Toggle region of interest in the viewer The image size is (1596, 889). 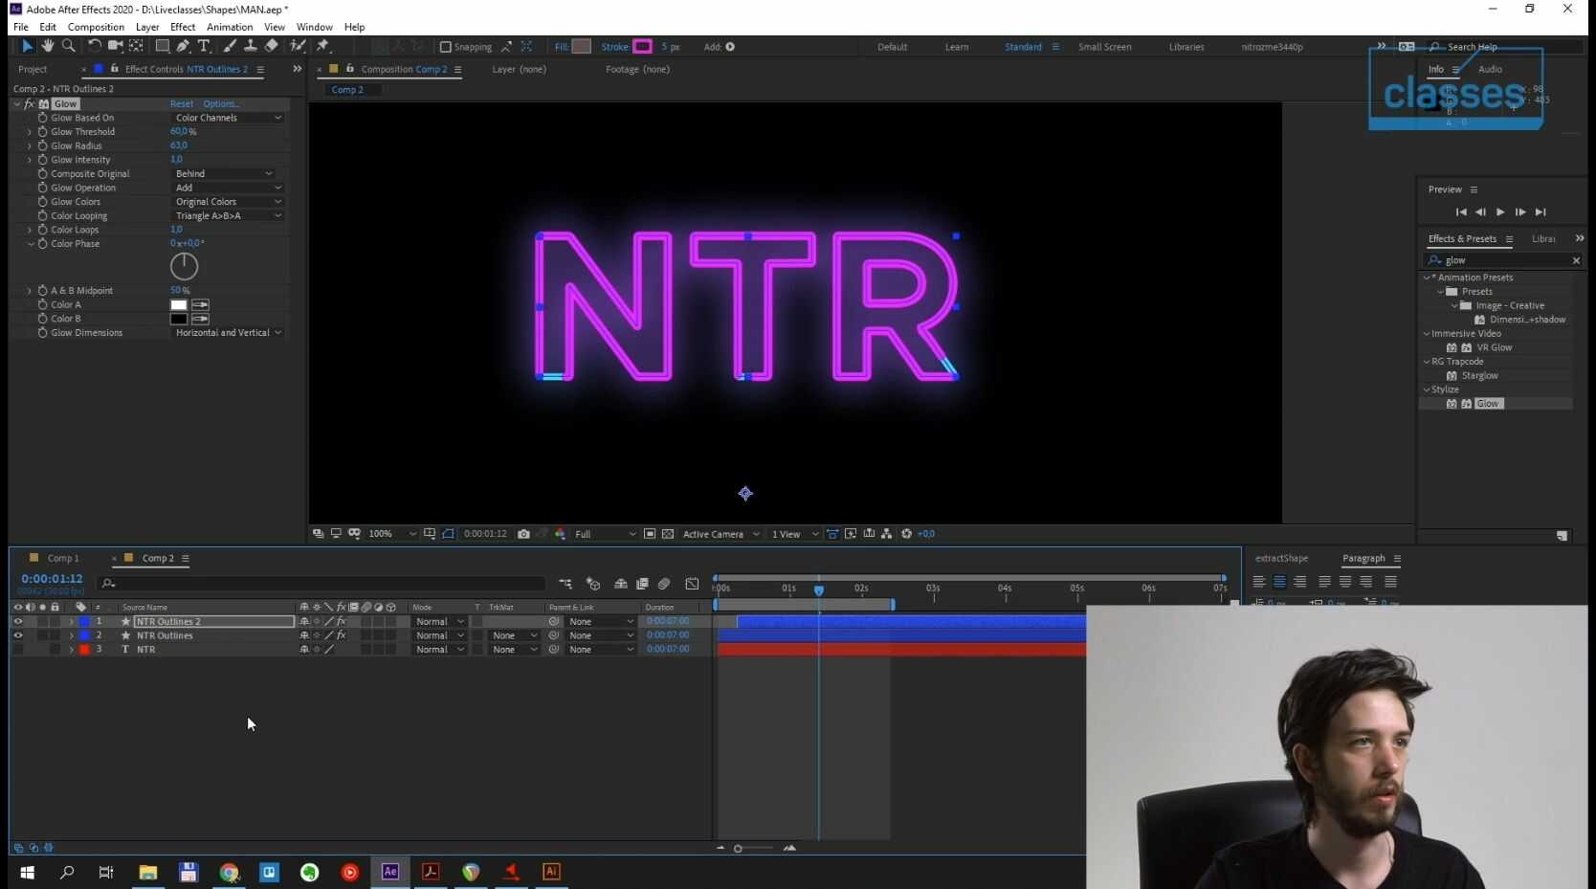coord(650,534)
